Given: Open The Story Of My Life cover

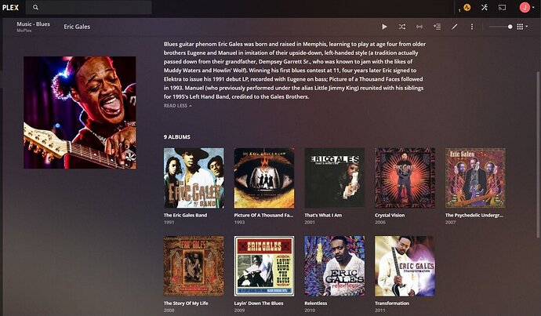Looking at the screenshot, I should [x=194, y=266].
